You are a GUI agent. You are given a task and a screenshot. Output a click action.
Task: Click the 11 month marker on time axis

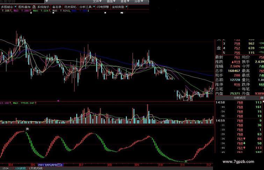(183, 165)
